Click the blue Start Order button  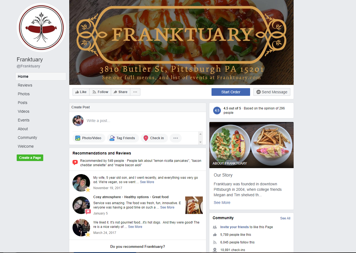[231, 92]
